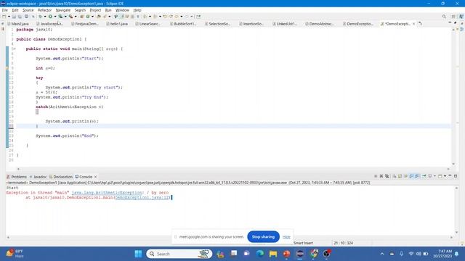This screenshot has height=261, width=465.
Task: Open the Project menu
Action: pyautogui.click(x=95, y=10)
